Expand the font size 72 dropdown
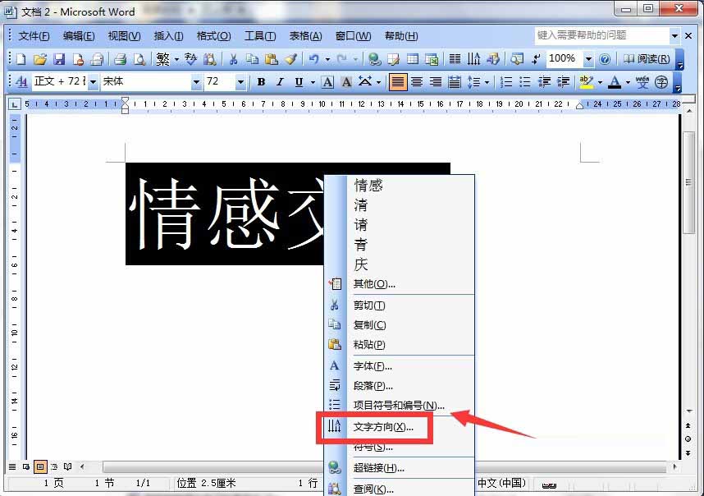Screen dimensions: 704x496 [x=240, y=82]
